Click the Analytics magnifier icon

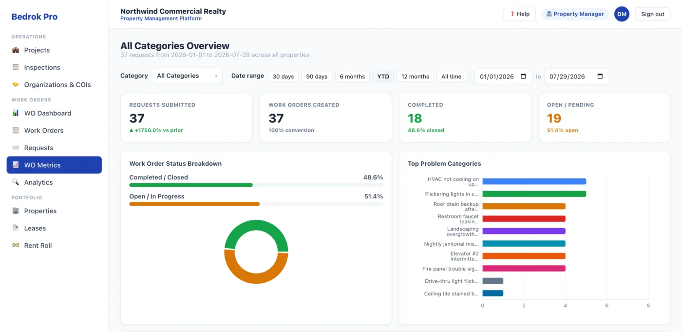pyautogui.click(x=16, y=182)
